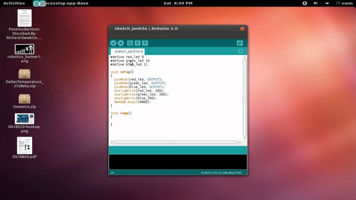Open the tab options dropdown arrow
Viewport: 356px width, 200px height.
240,51
